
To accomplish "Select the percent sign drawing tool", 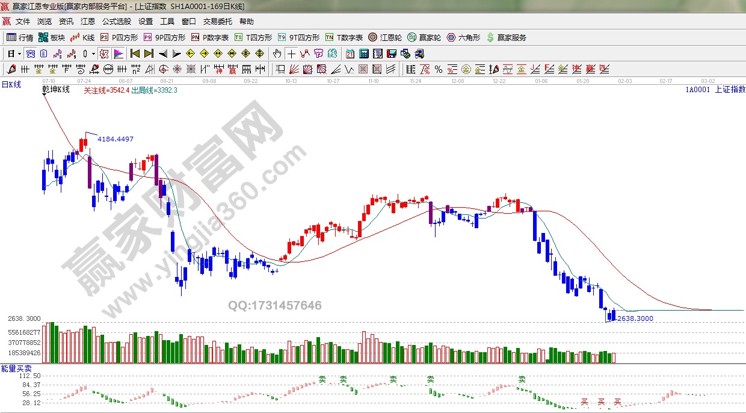I will pyautogui.click(x=439, y=69).
